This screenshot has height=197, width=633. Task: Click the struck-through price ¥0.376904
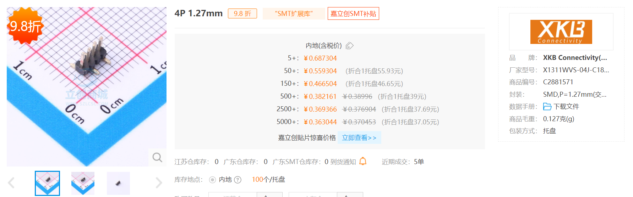tap(359, 109)
